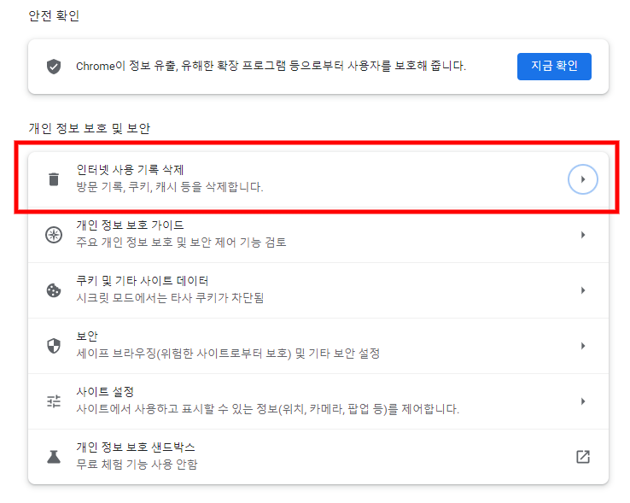Open the external link icon for 개인 정보 보호 샌드박스
The width and height of the screenshot is (630, 503).
tap(582, 457)
